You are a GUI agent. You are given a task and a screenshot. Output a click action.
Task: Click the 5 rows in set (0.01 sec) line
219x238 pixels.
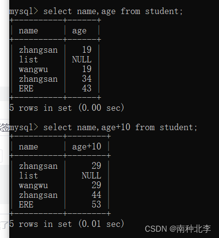click(67, 224)
